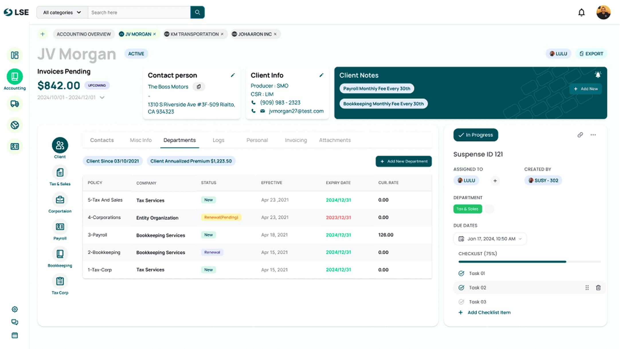Open the Payroll section icon
Image resolution: width=620 pixels, height=349 pixels.
click(x=60, y=227)
